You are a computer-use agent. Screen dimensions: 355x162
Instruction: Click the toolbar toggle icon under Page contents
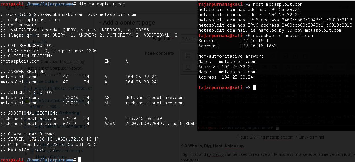[x=188, y=56]
